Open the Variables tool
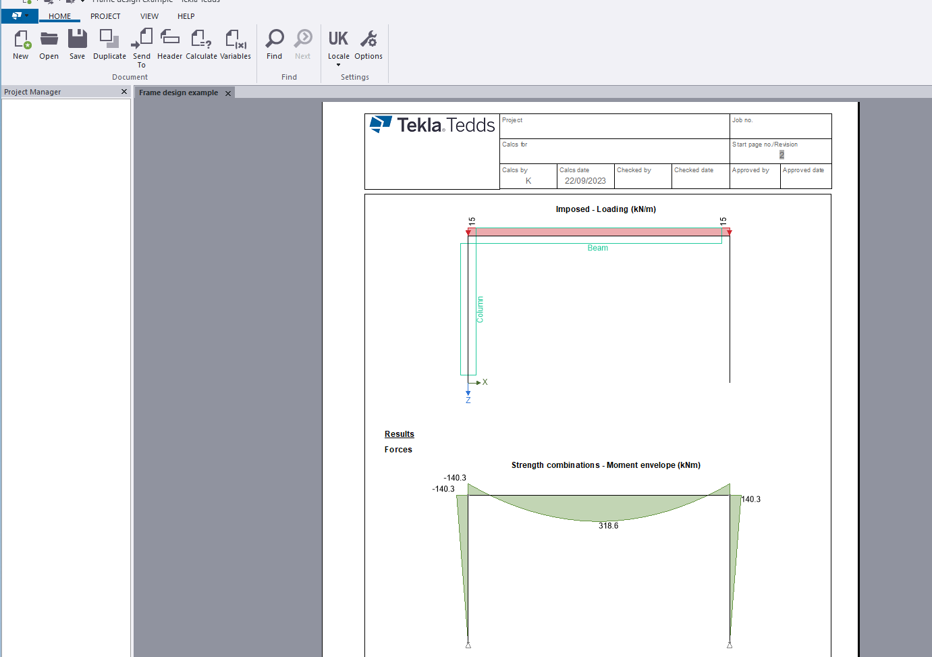932x657 pixels. coord(236,45)
